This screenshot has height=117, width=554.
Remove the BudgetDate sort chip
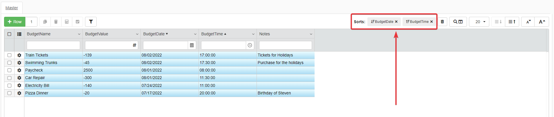point(396,22)
